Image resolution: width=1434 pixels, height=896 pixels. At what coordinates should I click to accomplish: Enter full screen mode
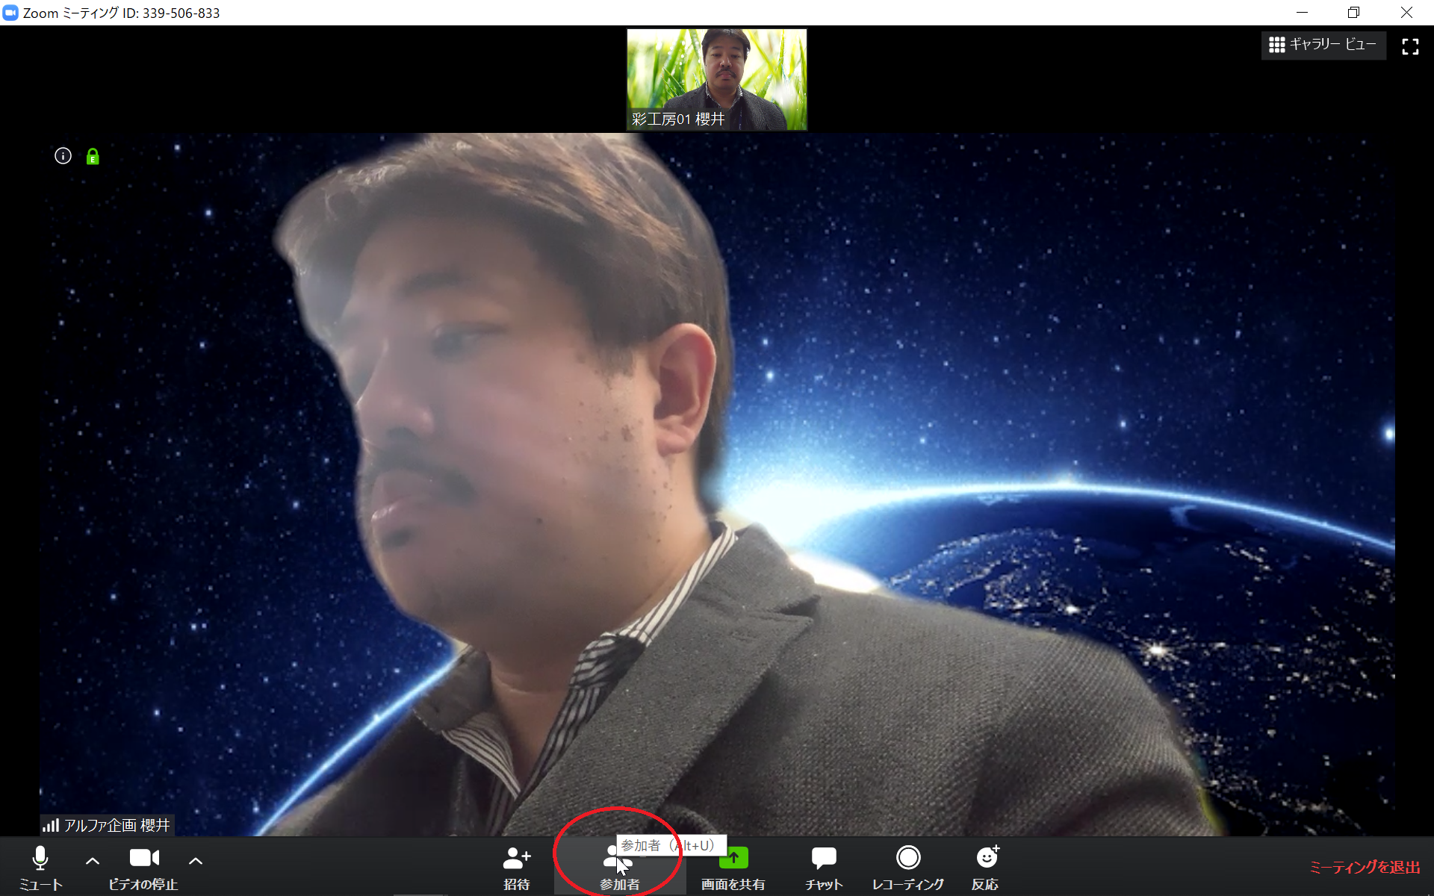(1410, 46)
